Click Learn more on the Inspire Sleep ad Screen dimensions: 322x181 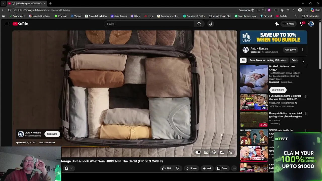pos(278,90)
